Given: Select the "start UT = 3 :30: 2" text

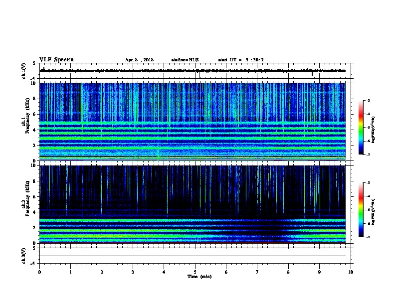Looking at the screenshot, I should click(x=241, y=60).
